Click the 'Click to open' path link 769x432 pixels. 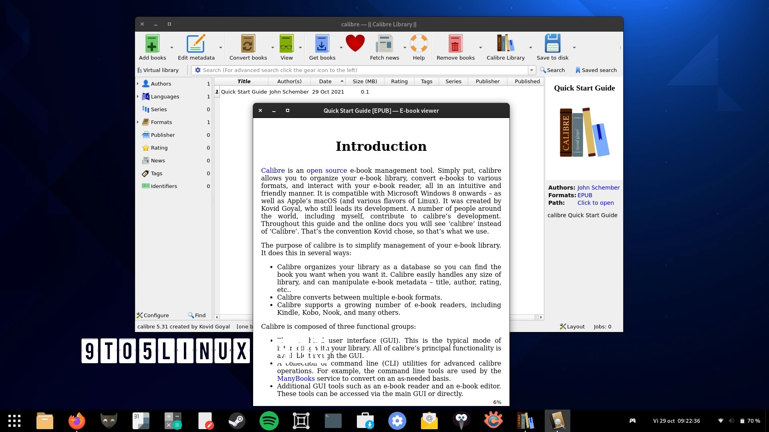[596, 203]
